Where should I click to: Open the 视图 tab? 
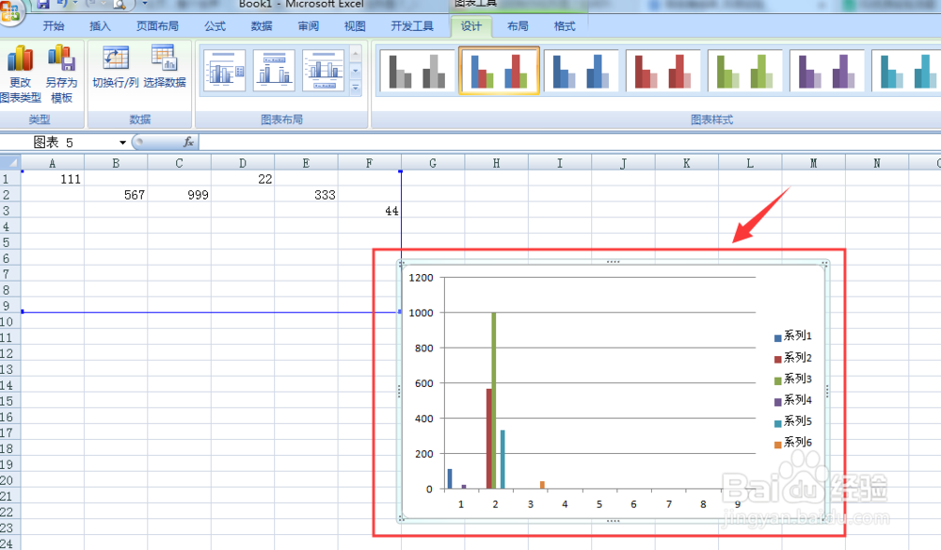pyautogui.click(x=355, y=25)
